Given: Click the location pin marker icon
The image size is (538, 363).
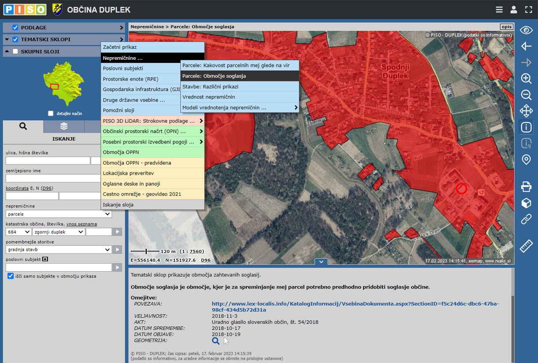Looking at the screenshot, I should point(526,159).
